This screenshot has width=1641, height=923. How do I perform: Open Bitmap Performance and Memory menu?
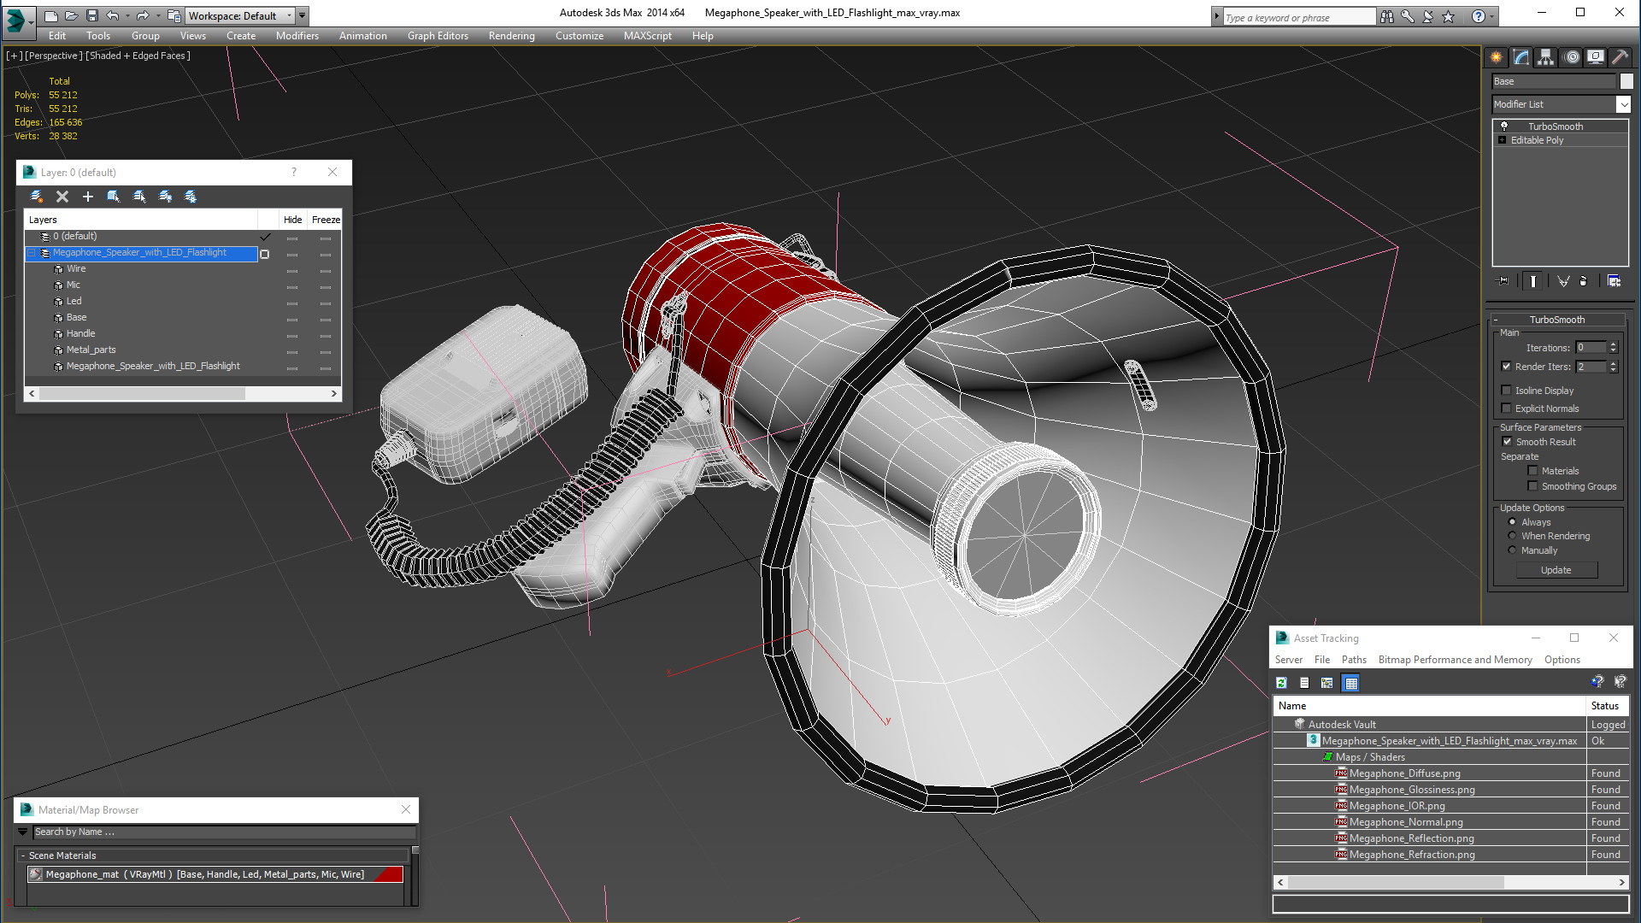[x=1455, y=660]
